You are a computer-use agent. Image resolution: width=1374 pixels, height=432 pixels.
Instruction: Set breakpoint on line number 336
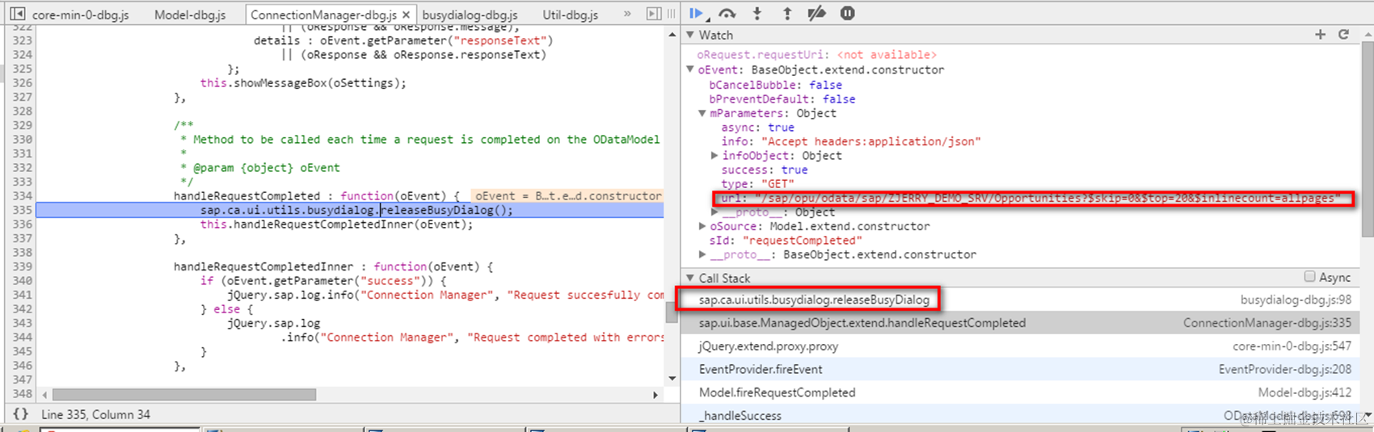[22, 224]
